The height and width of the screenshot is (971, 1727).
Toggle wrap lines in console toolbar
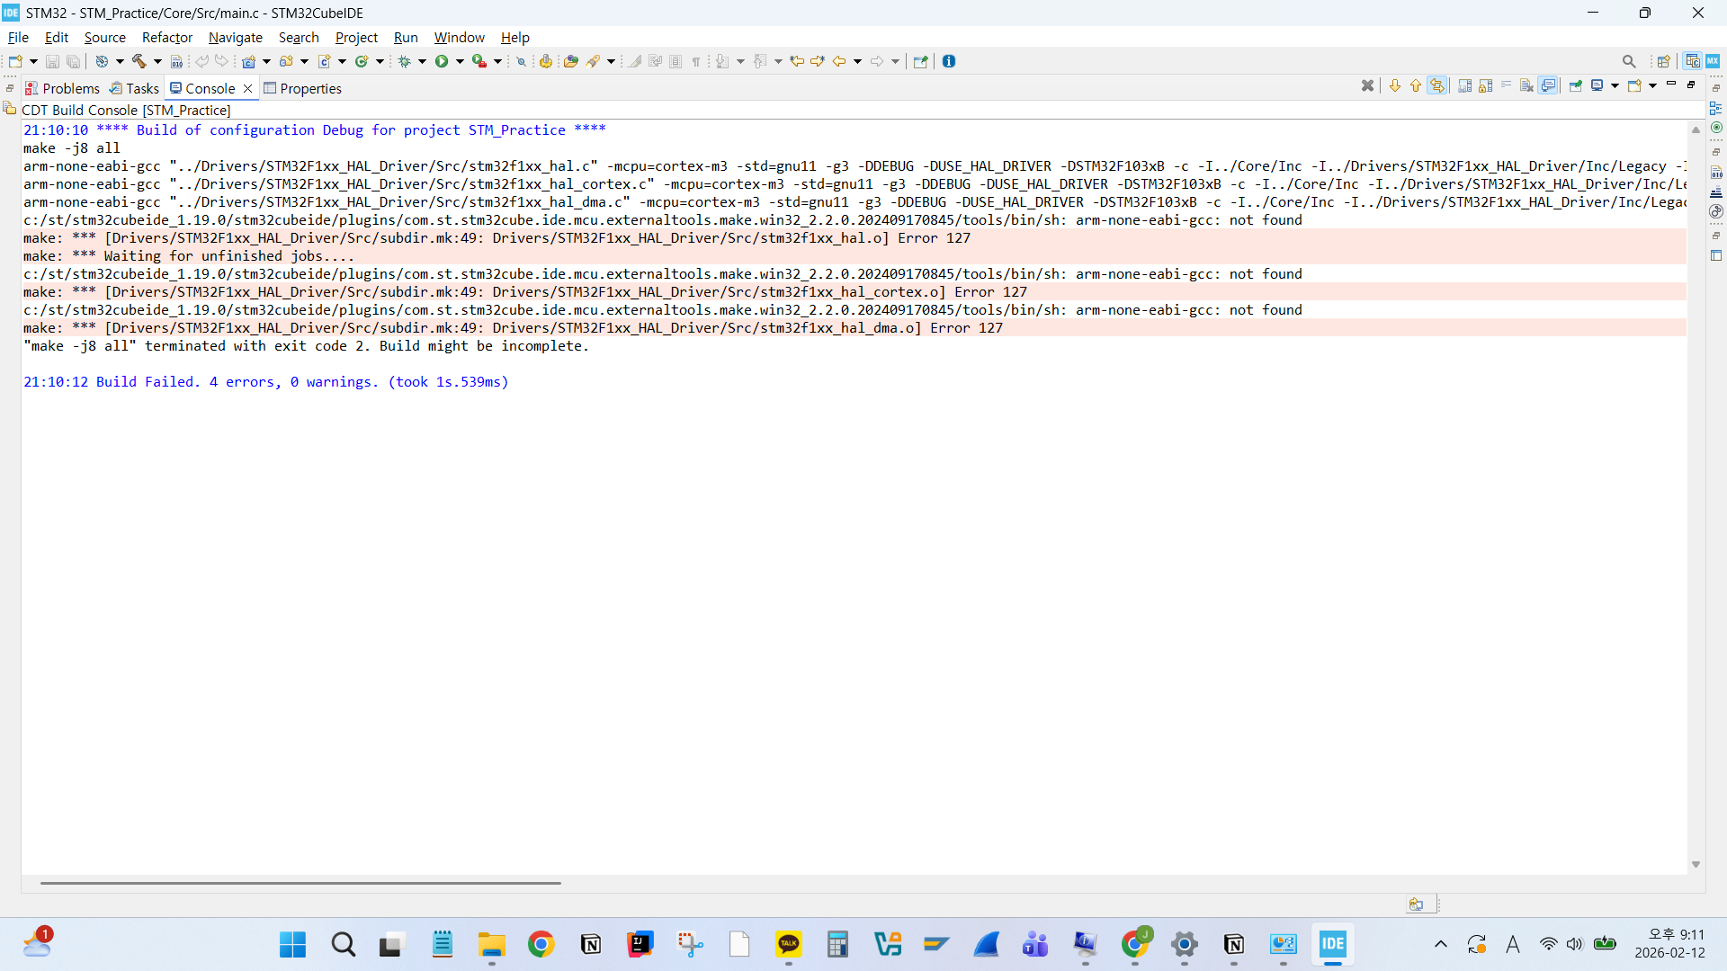click(1506, 85)
